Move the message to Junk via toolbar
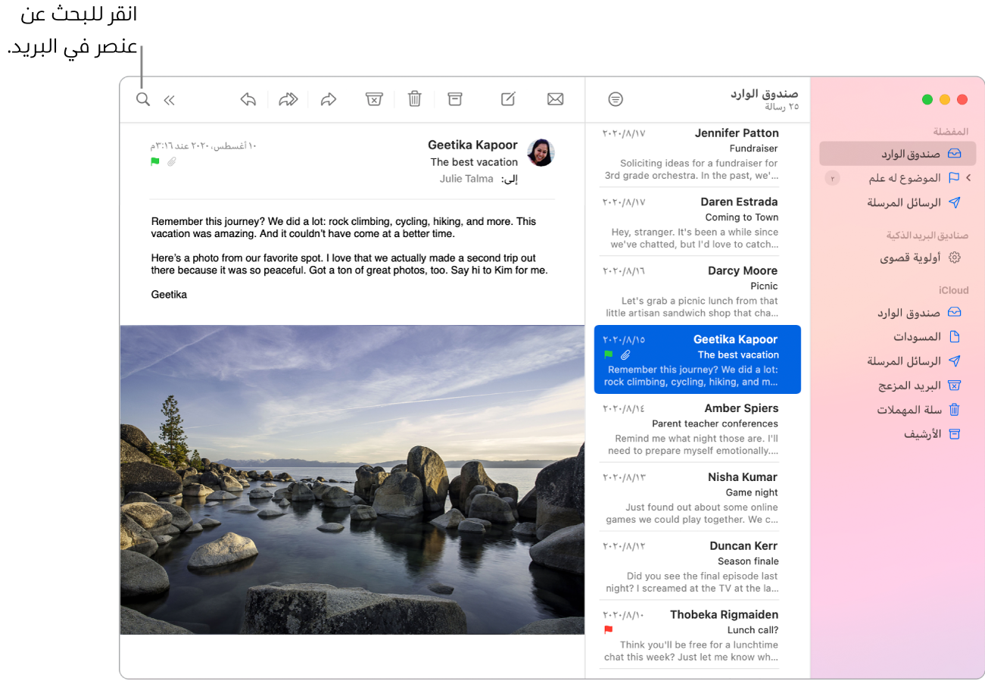 coord(373,99)
